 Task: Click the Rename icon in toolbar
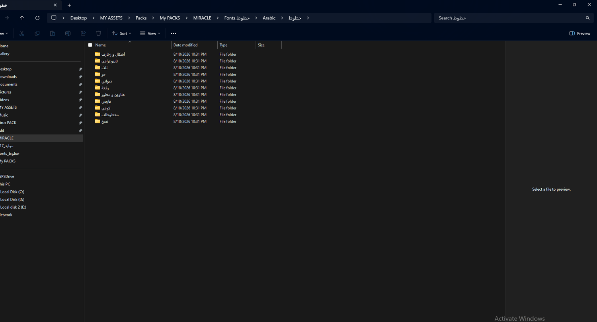(68, 33)
